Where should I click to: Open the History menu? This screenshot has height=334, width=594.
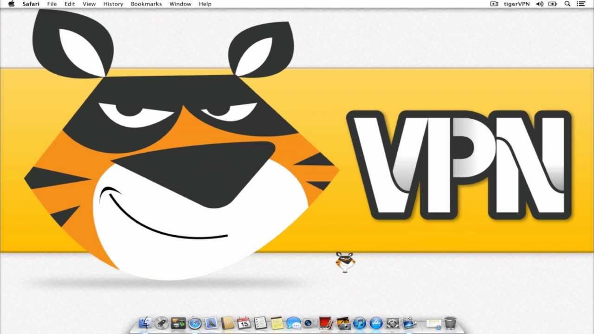(x=113, y=4)
